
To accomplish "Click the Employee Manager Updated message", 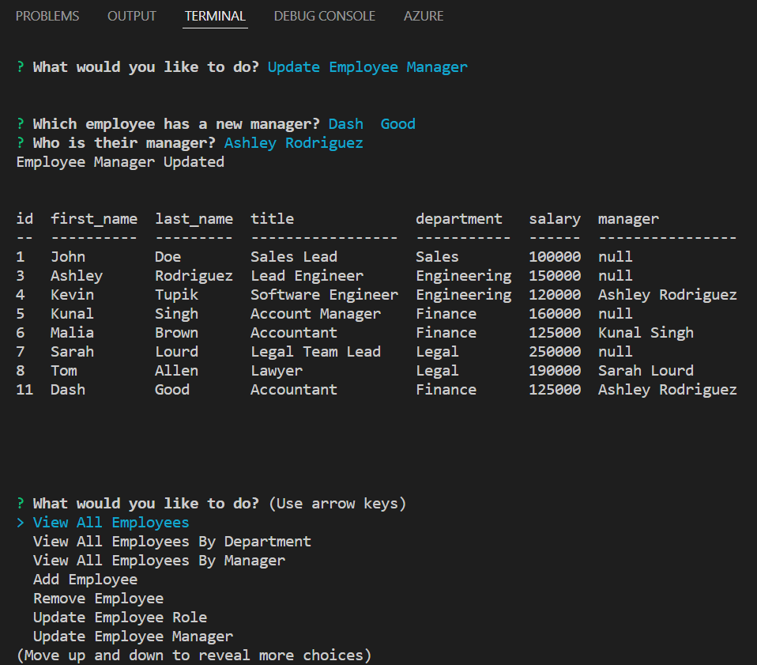I will (120, 162).
